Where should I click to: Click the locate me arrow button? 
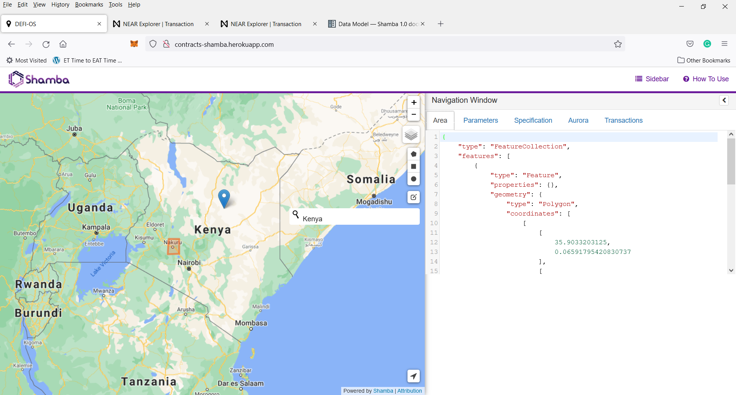pos(414,376)
